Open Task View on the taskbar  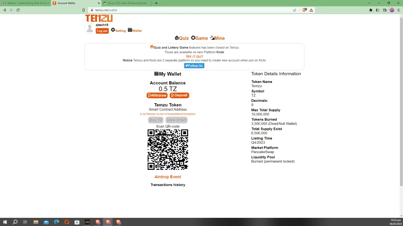[x=25, y=222]
